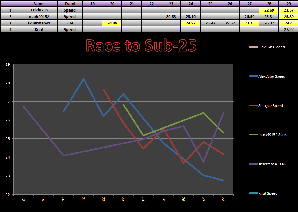Select the column 25 header
This screenshot has width=298, height=212.
click(210, 4)
